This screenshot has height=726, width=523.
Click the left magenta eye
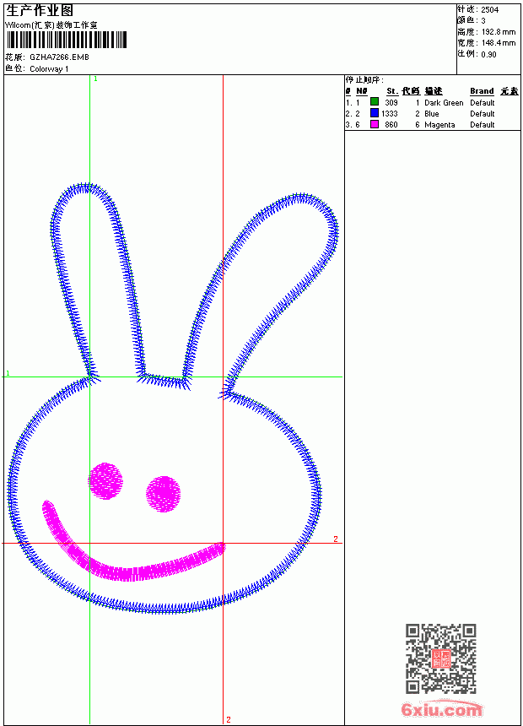105,481
